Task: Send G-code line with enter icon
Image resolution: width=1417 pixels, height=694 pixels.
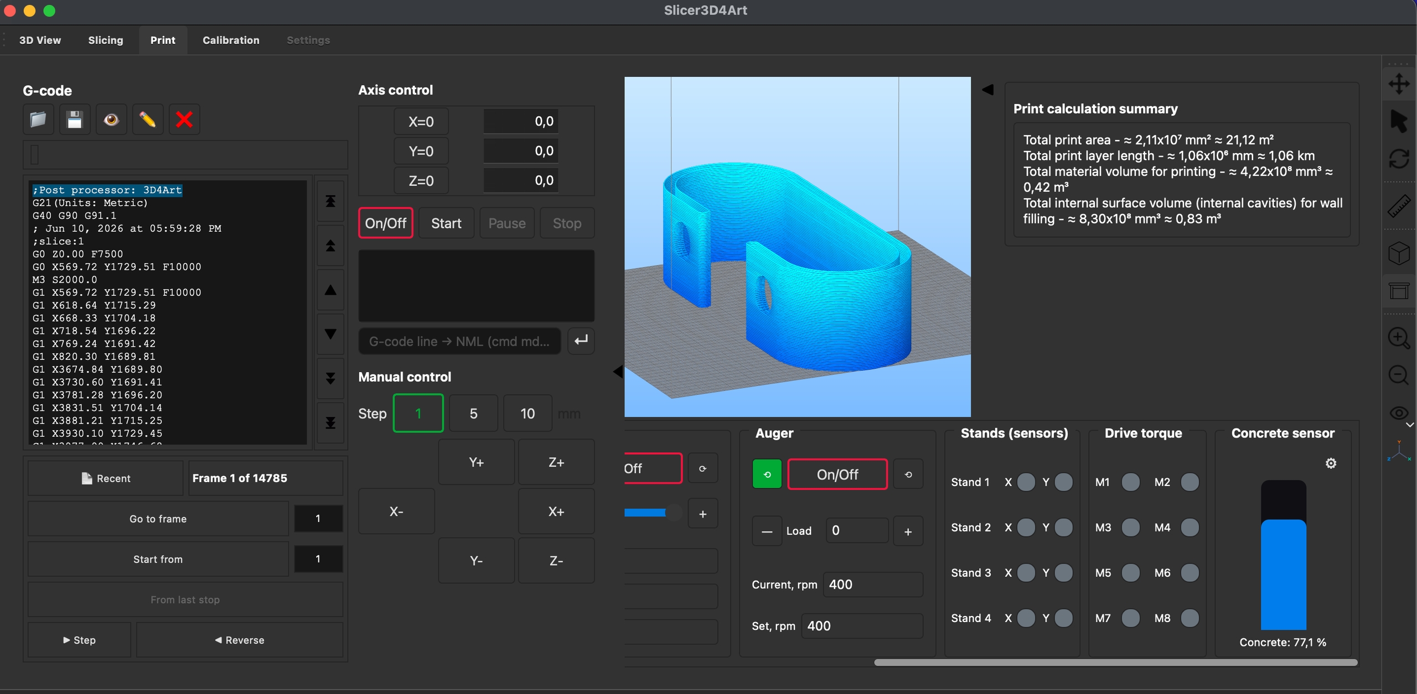Action: coord(581,341)
